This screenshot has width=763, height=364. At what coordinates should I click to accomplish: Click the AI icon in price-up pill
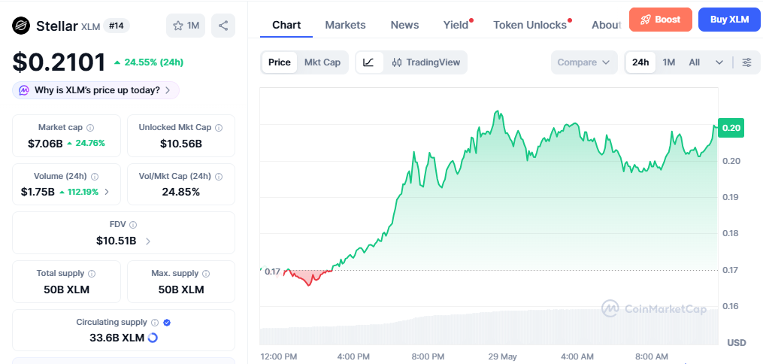[24, 90]
